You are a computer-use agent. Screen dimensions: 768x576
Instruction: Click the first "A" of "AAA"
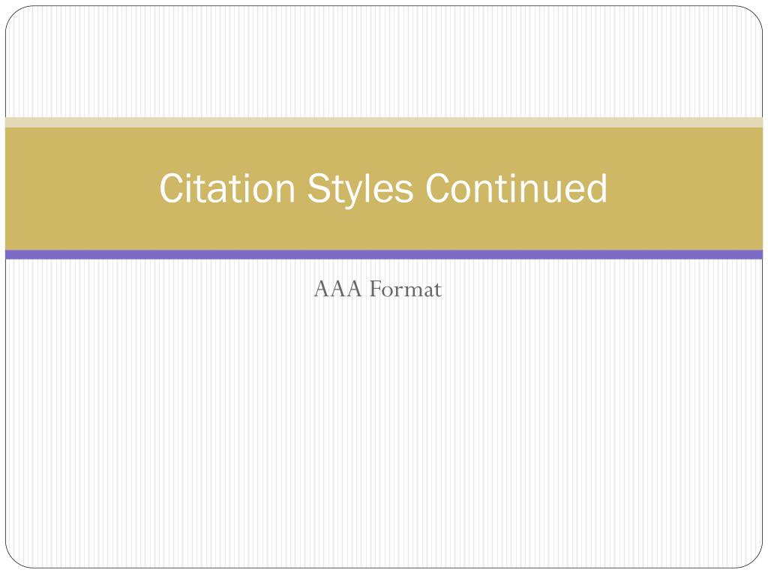click(322, 289)
